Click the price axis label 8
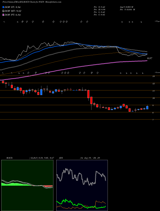This screenshot has height=211, width=160. coord(153,113)
